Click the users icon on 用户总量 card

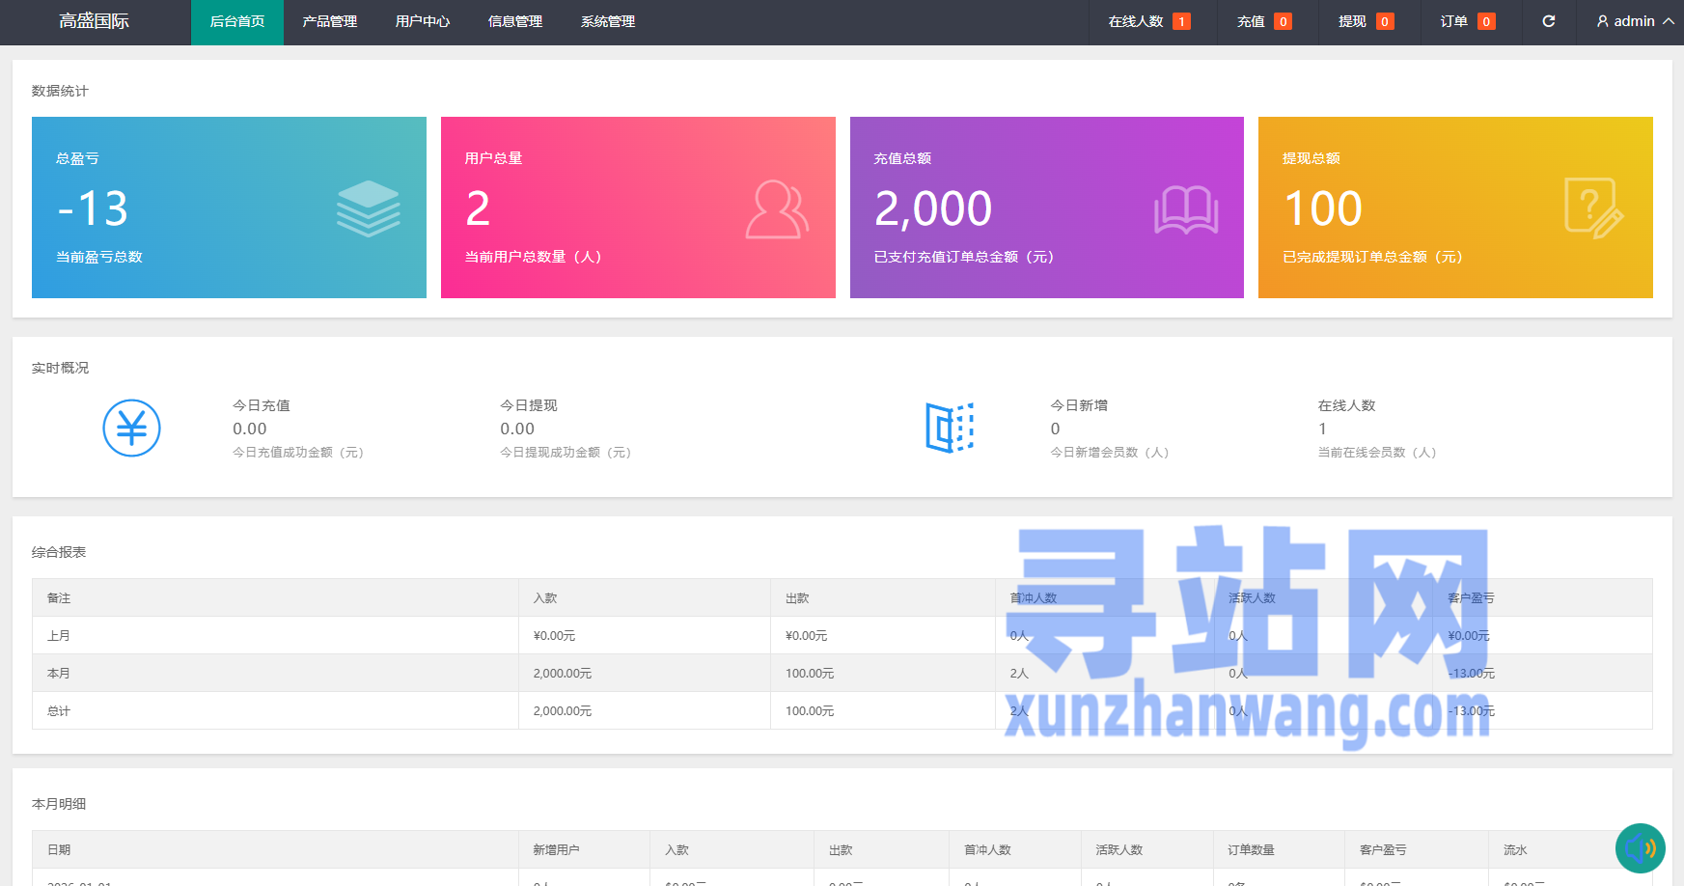coord(777,208)
